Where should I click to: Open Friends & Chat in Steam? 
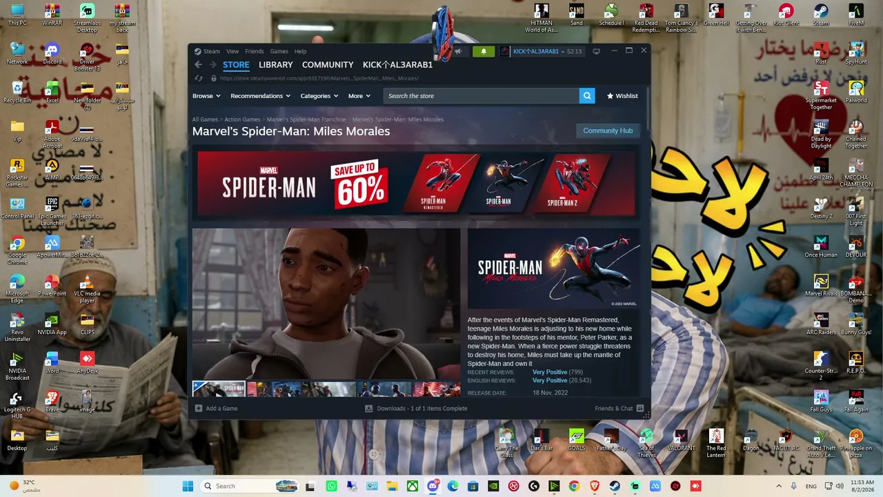(x=619, y=409)
